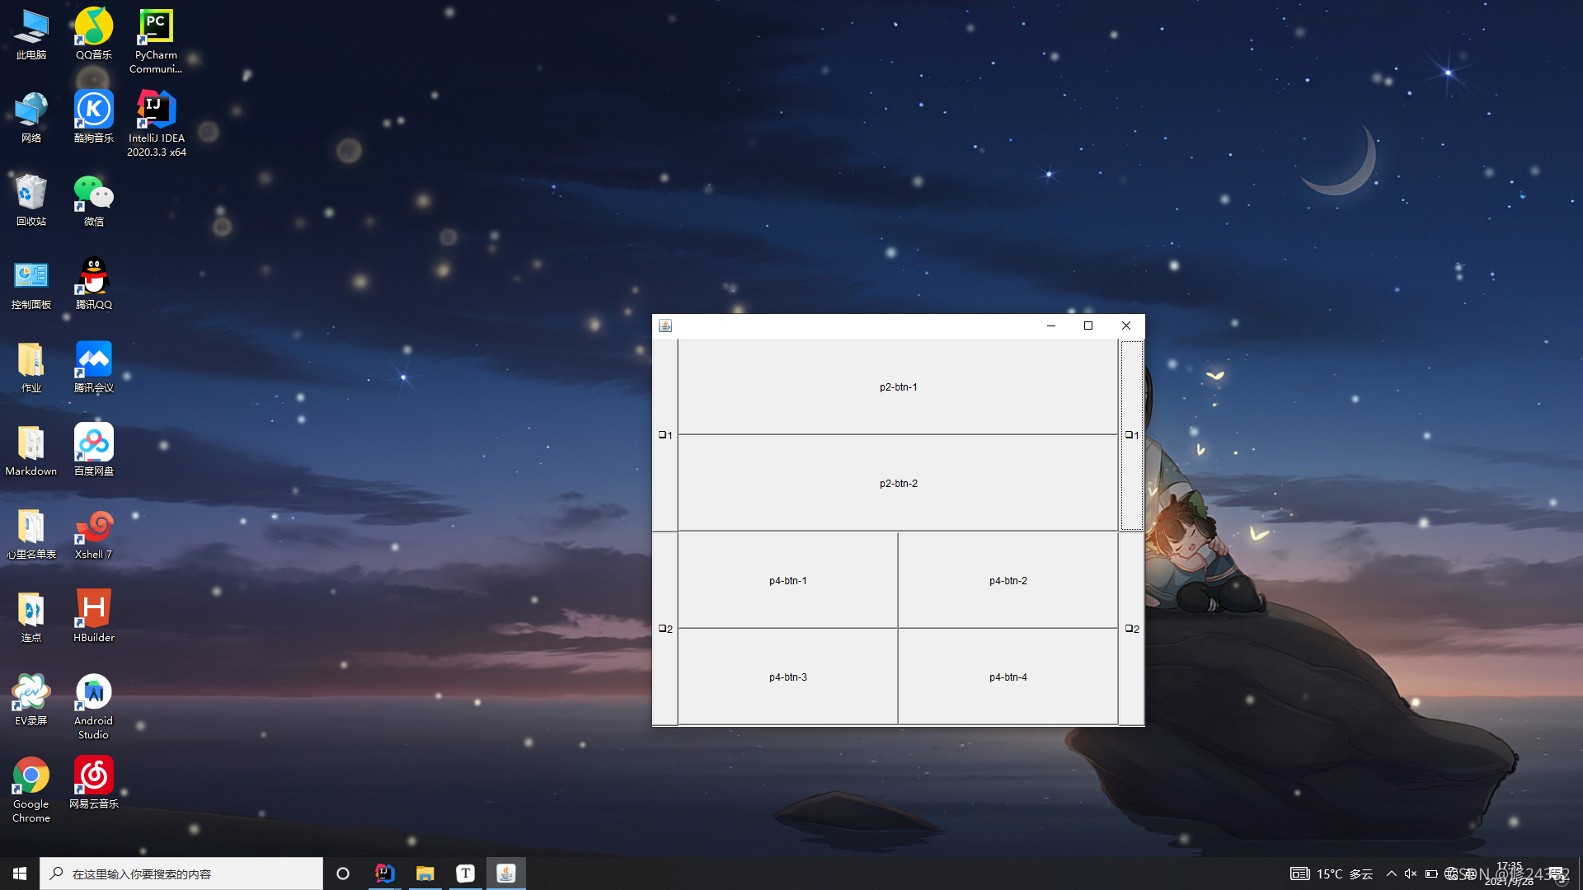Click the muted volume icon in the tray
1583x890 pixels.
[1411, 874]
